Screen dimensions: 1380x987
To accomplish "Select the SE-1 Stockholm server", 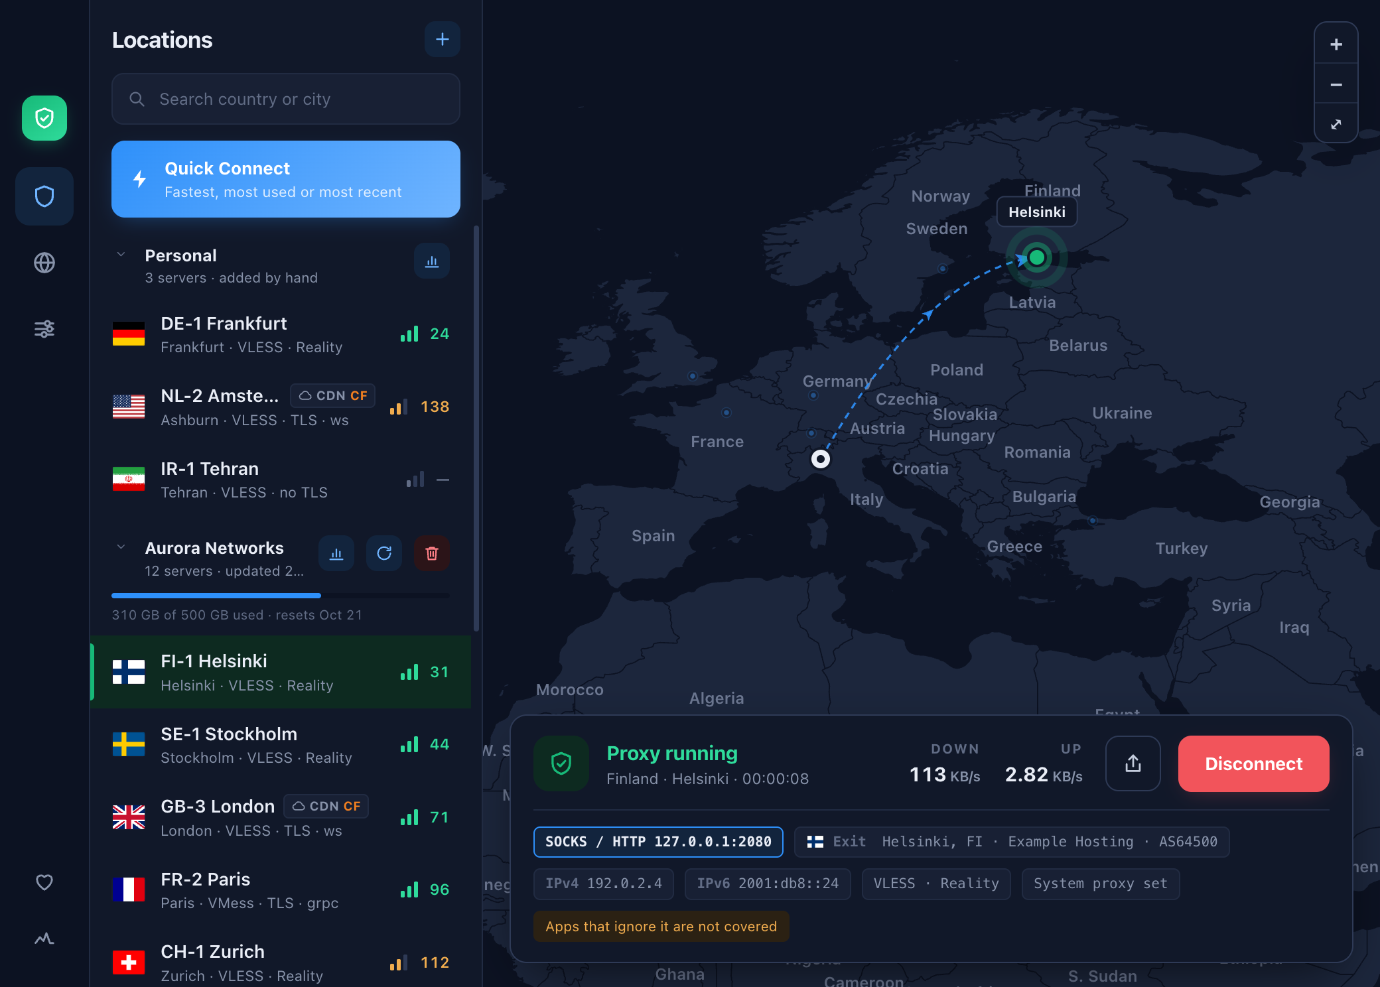I will [281, 745].
